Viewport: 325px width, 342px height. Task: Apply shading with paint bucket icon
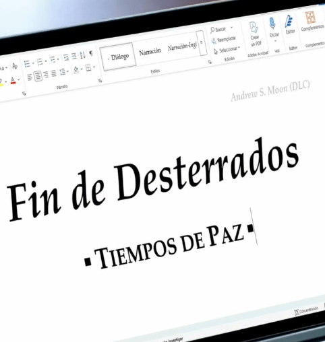[76, 69]
